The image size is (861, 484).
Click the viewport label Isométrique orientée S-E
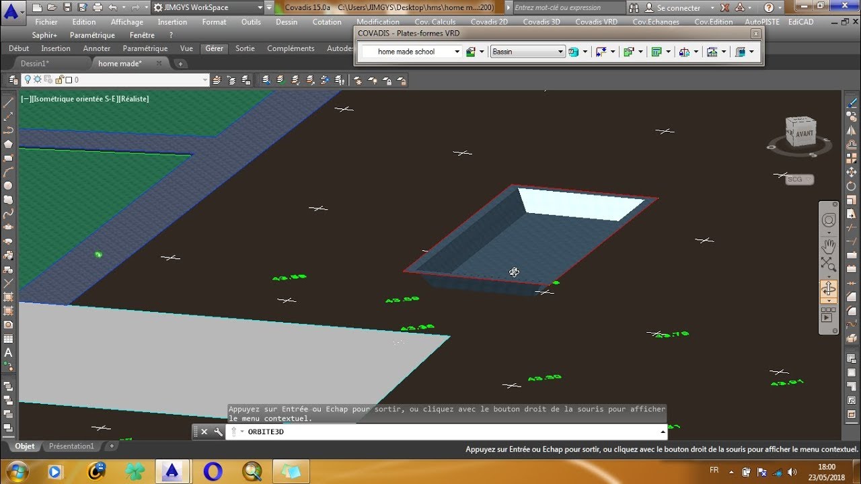click(74, 99)
